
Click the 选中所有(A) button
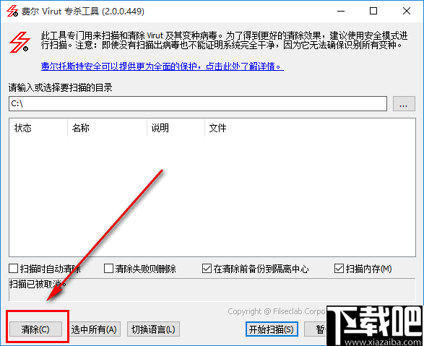pyautogui.click(x=94, y=329)
